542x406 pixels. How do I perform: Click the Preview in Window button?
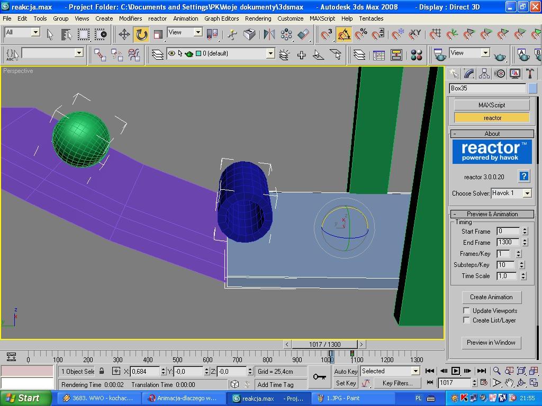491,343
